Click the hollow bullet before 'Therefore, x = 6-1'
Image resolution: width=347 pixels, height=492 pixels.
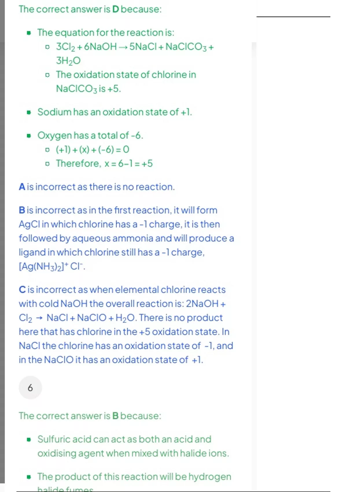[x=47, y=164]
